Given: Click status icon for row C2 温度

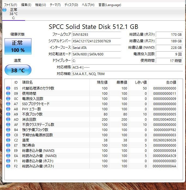Looking at the screenshot, I should [8, 140].
